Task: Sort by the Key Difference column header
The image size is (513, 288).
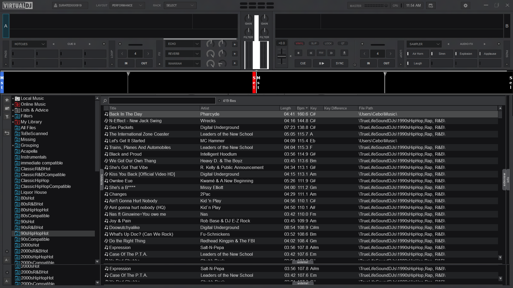Action: [x=340, y=108]
